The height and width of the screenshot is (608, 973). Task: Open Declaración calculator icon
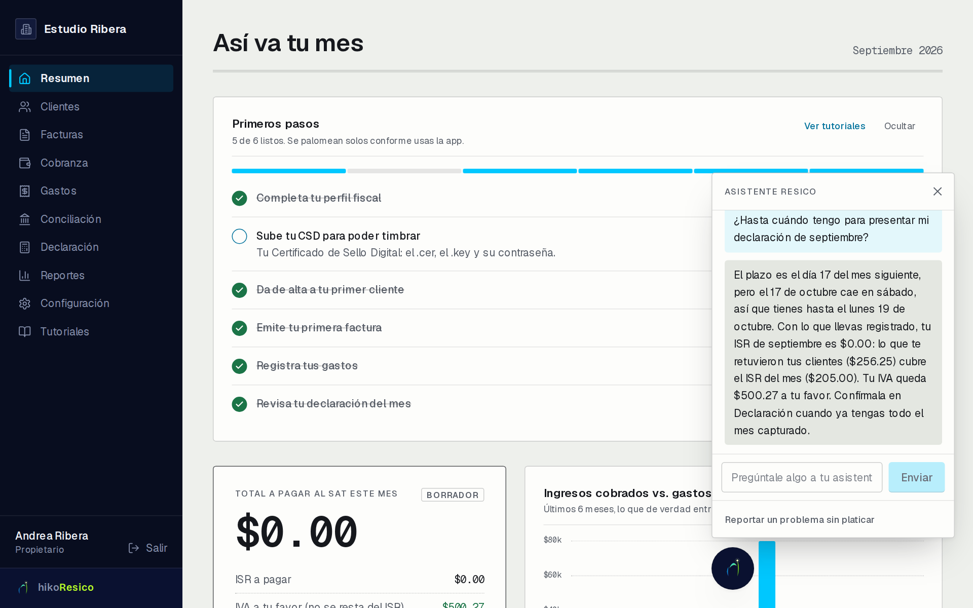[25, 247]
